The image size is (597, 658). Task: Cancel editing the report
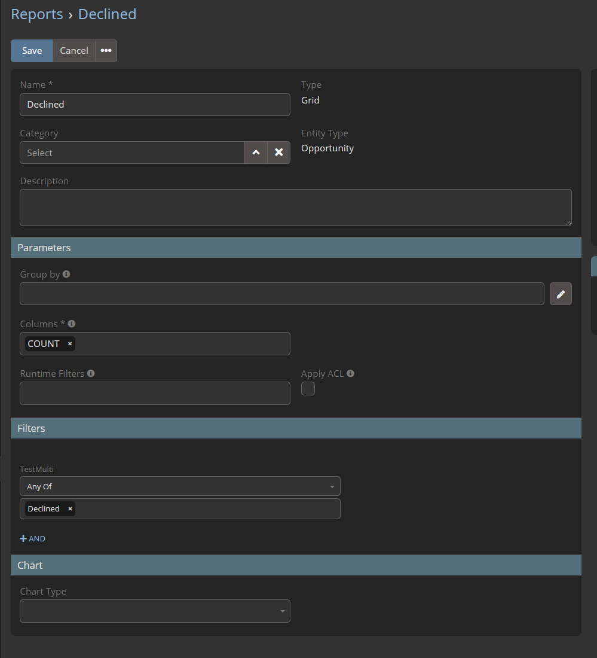74,51
